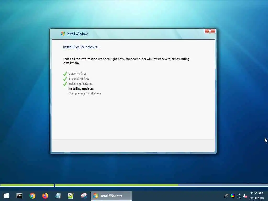
Task: Click the 'Copying files' step
Action: point(77,74)
